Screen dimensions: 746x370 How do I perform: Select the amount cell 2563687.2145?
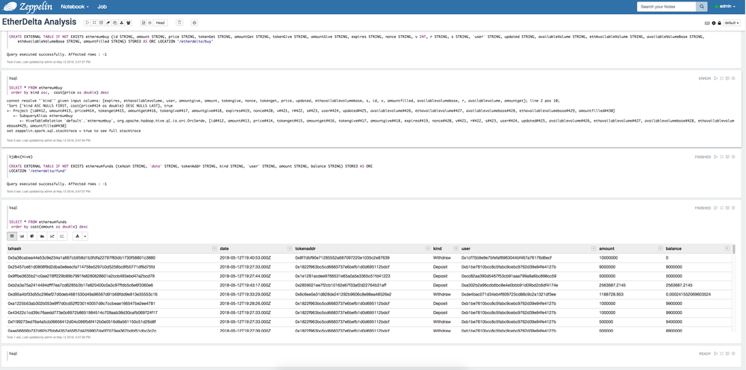pyautogui.click(x=612, y=285)
